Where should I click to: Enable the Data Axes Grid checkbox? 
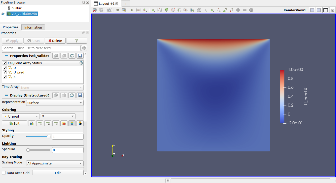pos(4,173)
